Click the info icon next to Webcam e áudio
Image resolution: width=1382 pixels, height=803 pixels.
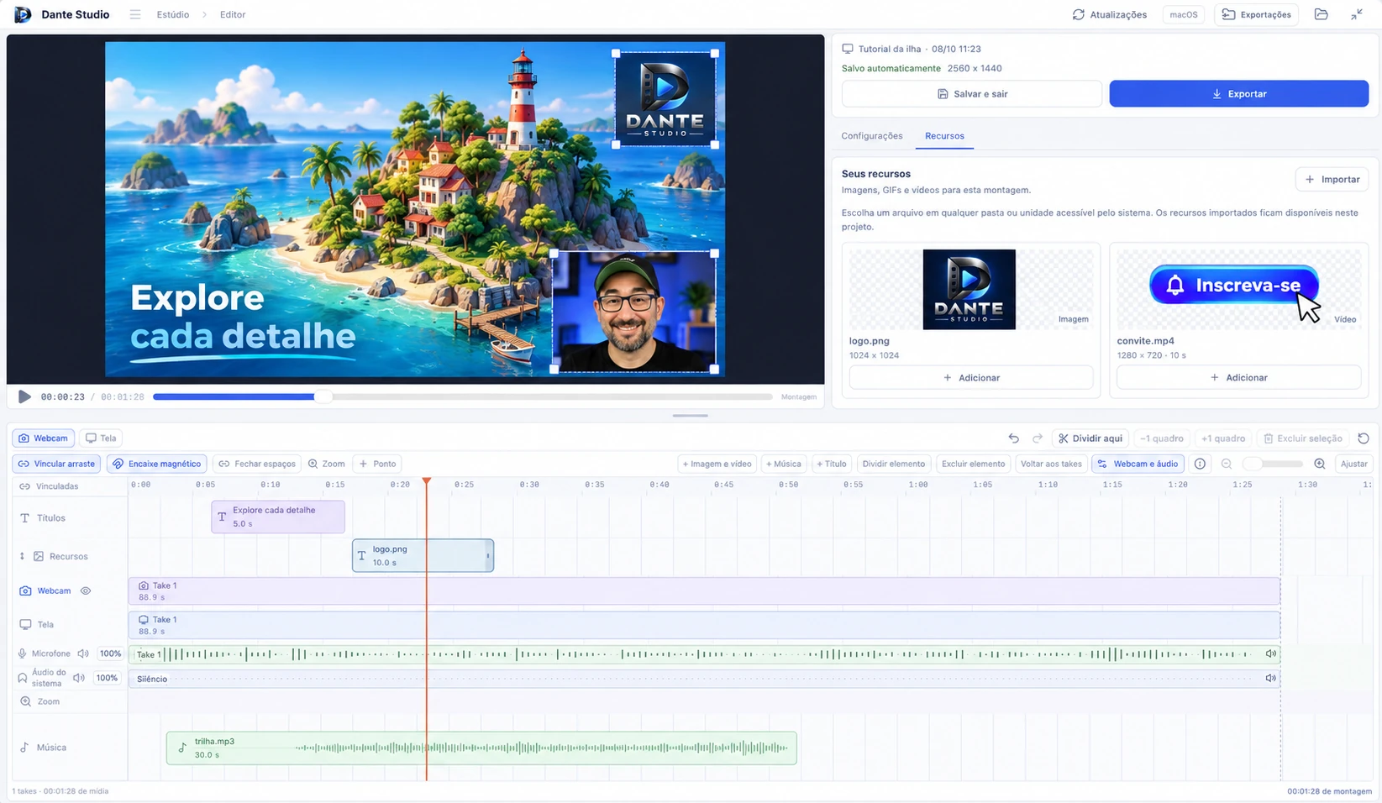[1200, 464]
